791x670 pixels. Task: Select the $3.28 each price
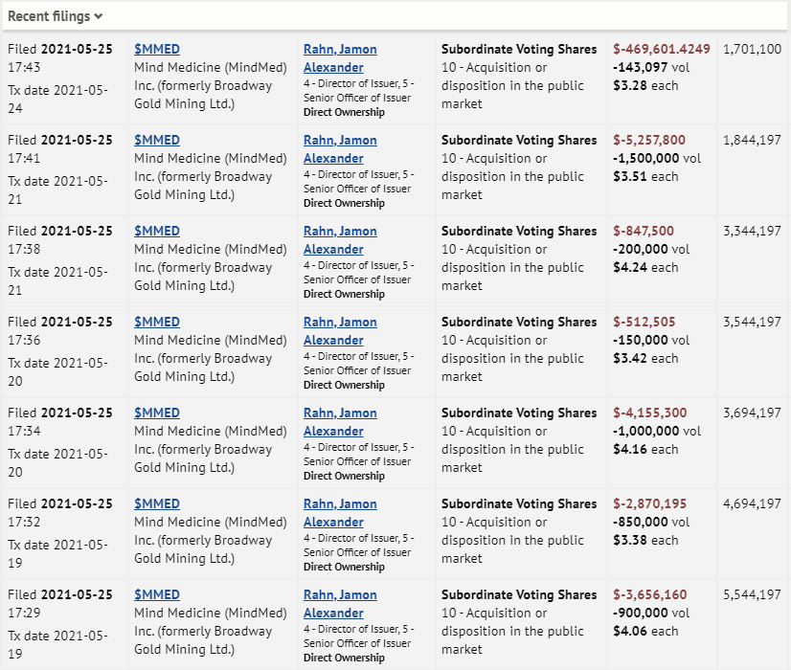click(645, 85)
